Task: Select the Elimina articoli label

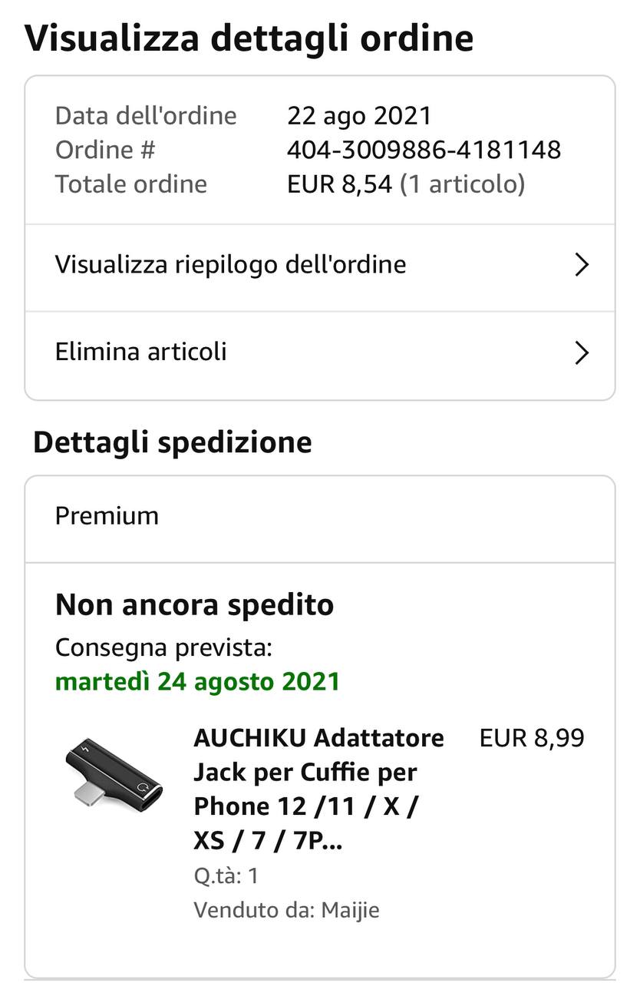Action: [141, 352]
